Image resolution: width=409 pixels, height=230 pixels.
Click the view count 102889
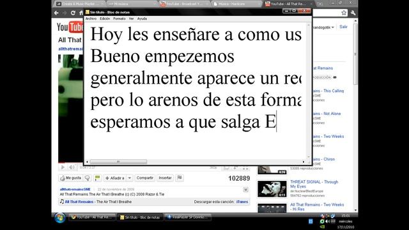click(239, 178)
